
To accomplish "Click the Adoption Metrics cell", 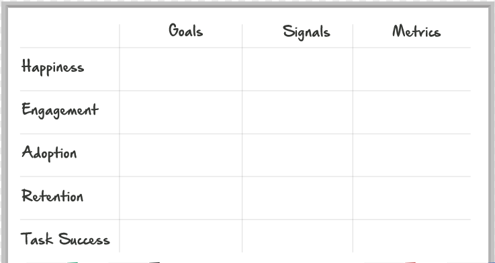I will point(412,155).
